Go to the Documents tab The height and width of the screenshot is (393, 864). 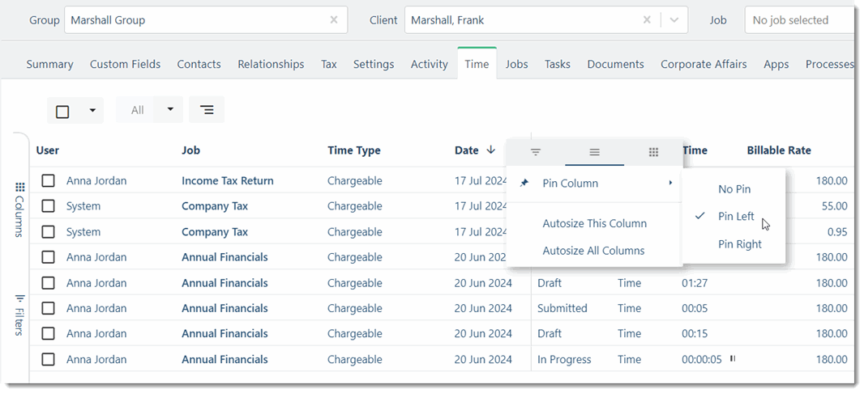coord(615,65)
